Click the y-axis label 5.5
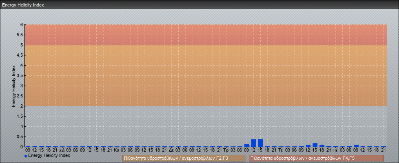399x163 pixels. point(20,35)
